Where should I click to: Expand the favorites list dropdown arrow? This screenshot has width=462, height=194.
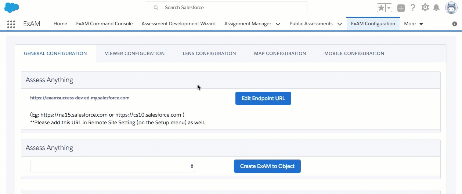389,8
